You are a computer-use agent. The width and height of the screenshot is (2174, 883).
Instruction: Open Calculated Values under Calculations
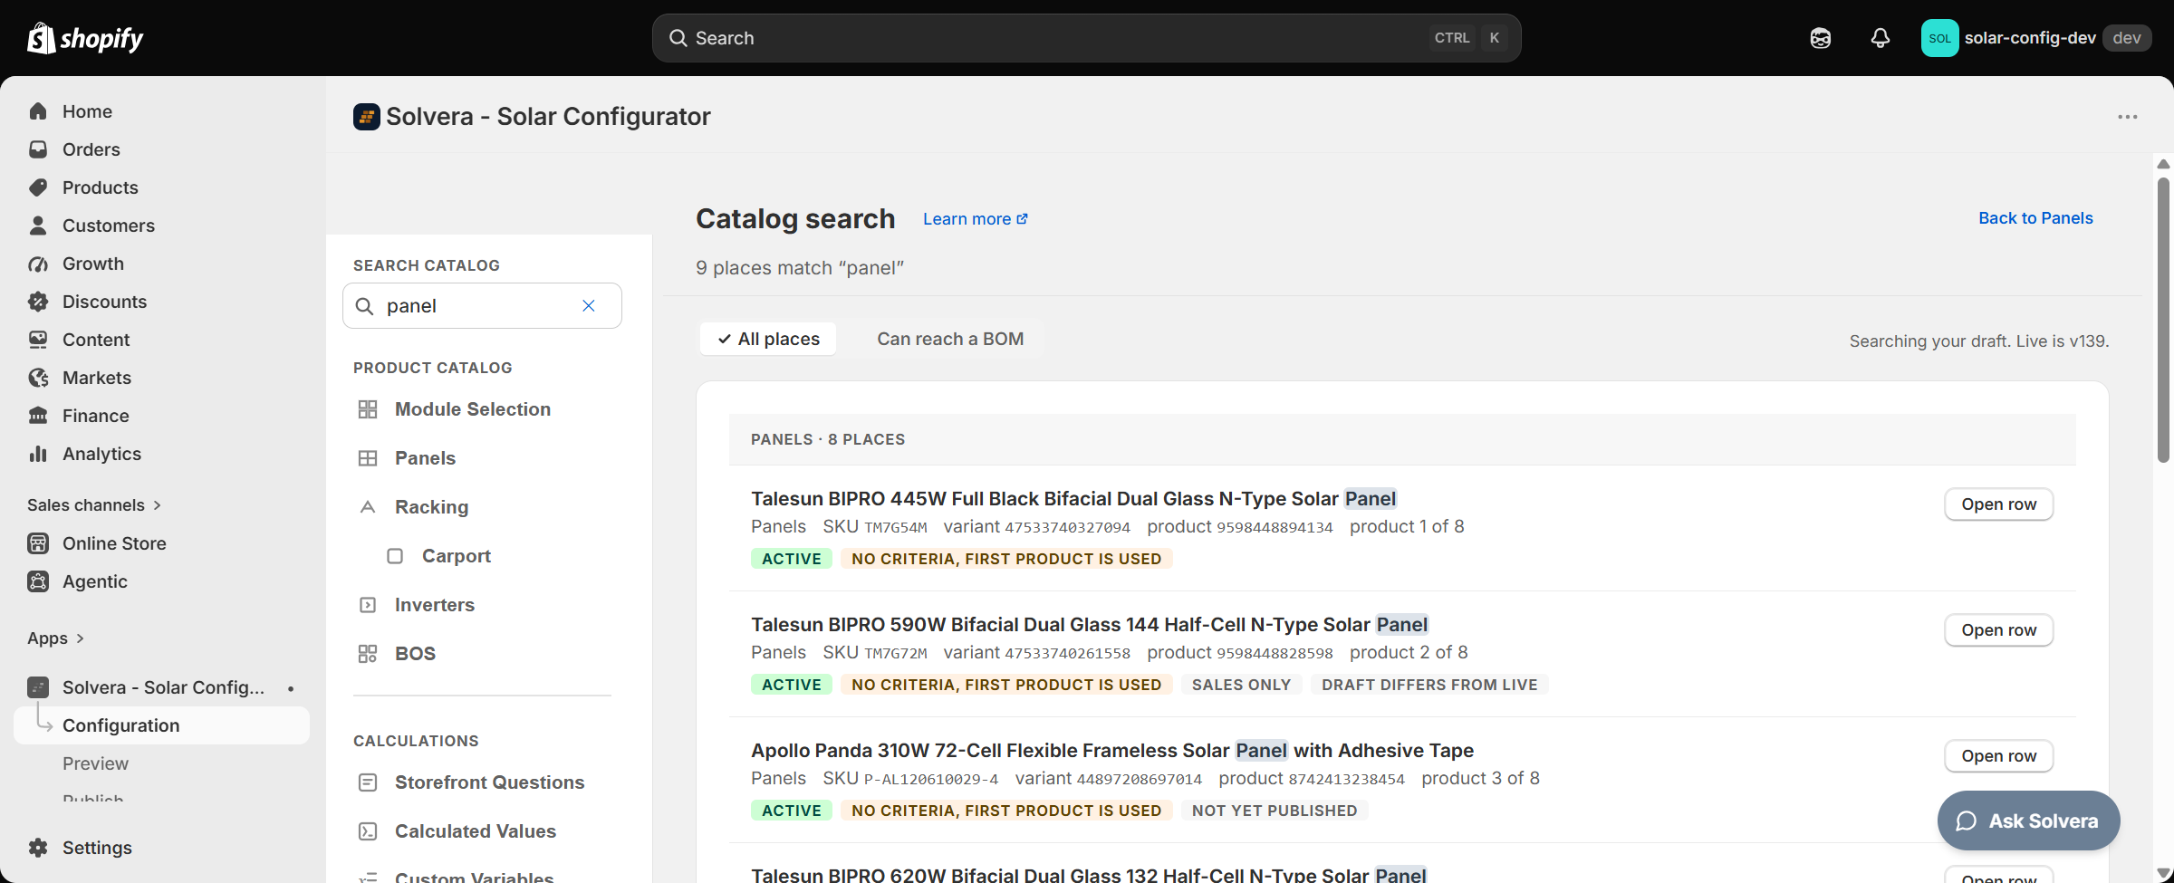(x=475, y=831)
